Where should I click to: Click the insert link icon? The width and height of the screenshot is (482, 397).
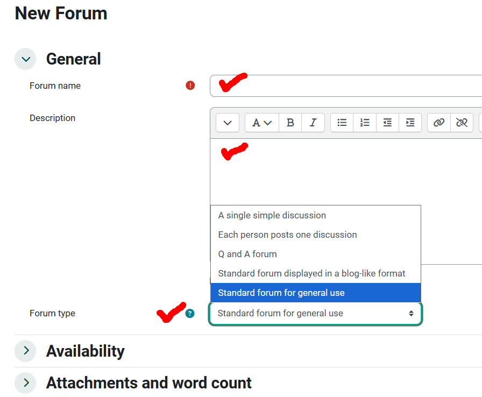click(439, 123)
